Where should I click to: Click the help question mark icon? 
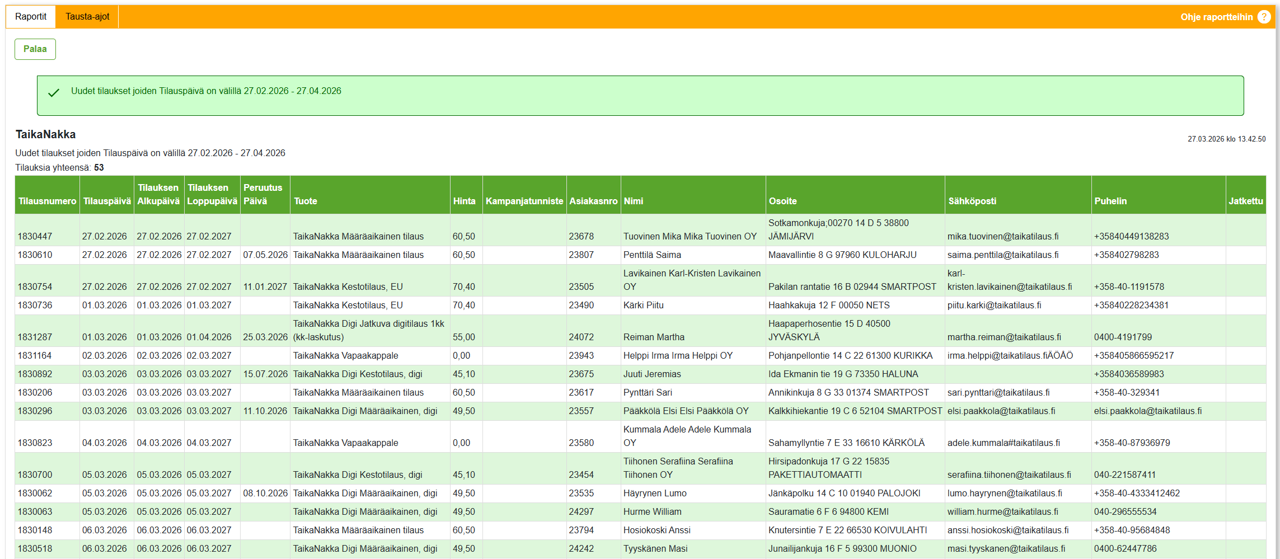tap(1264, 17)
